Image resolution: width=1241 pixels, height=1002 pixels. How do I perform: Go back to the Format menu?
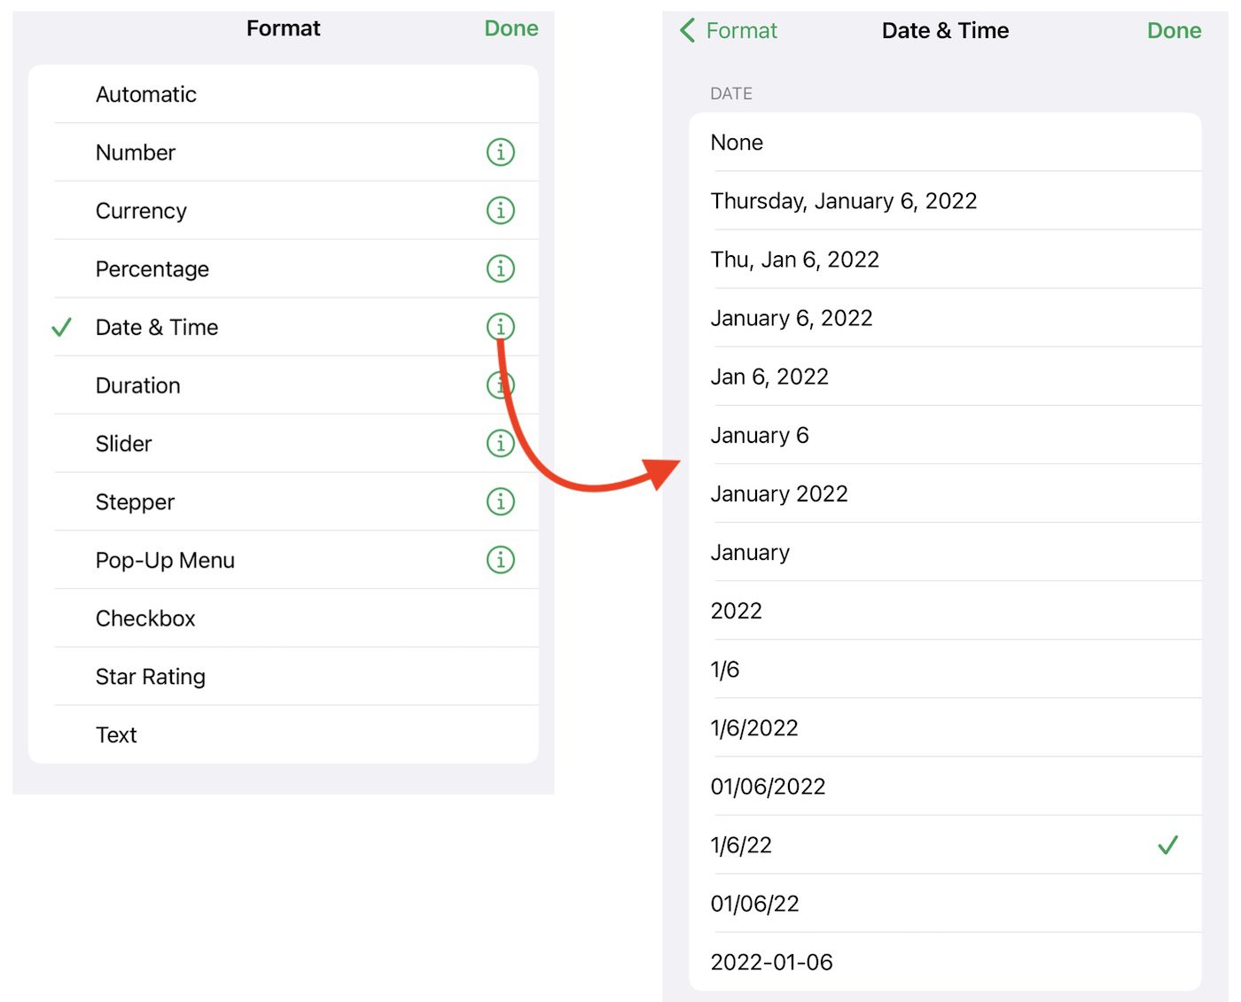click(729, 31)
